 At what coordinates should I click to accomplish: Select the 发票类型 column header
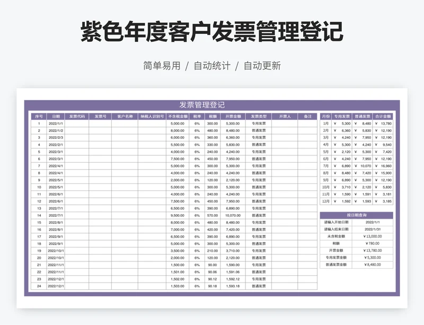point(258,116)
